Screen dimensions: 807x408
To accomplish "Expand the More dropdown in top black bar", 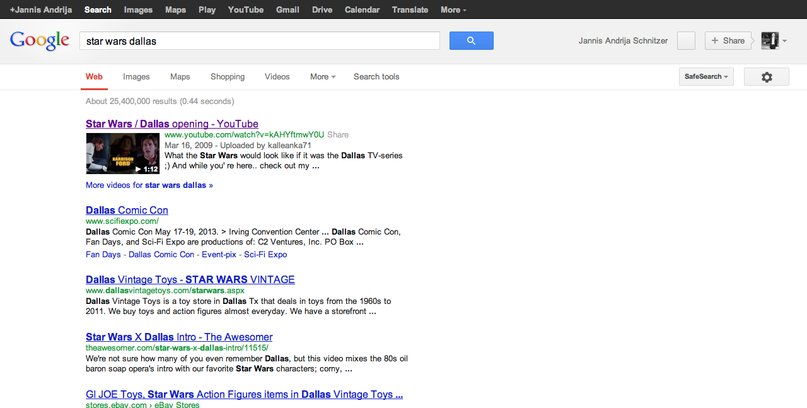I will tap(454, 9).
